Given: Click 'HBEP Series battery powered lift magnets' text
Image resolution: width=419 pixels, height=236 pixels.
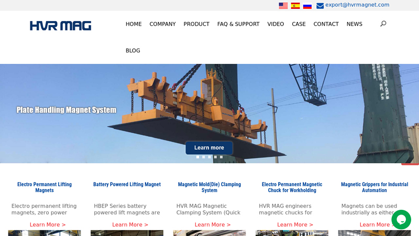Looking at the screenshot, I should click(127, 209).
